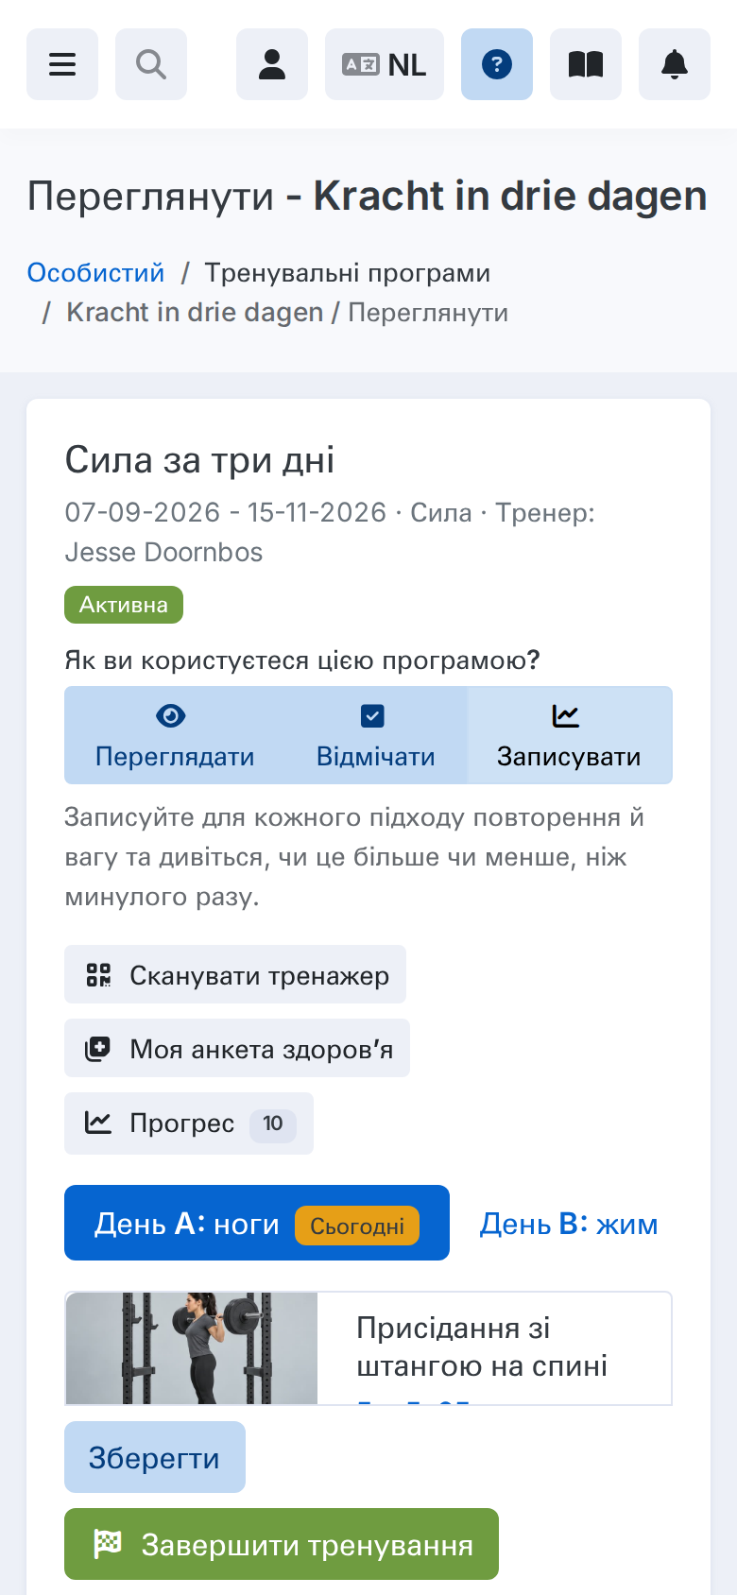This screenshot has width=737, height=1595.
Task: Open the user profile icon
Action: (272, 64)
